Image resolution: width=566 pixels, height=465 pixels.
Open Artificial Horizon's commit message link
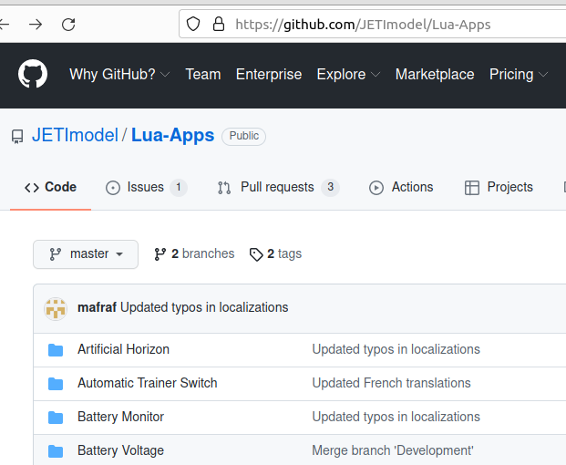point(396,349)
